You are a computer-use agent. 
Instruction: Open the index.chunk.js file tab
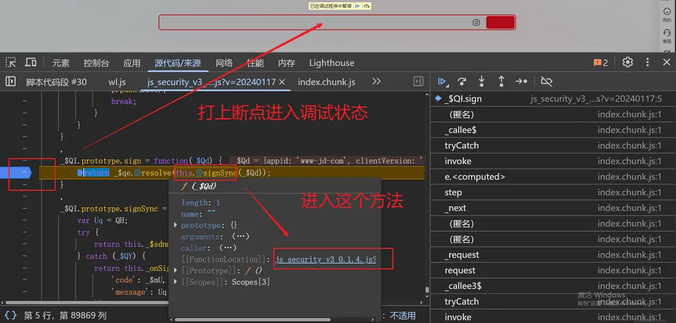(326, 82)
